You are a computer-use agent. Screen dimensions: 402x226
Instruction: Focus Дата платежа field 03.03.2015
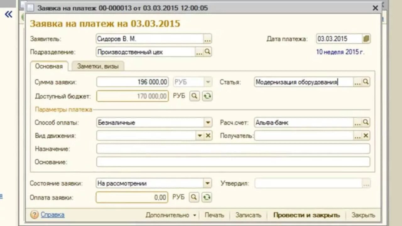(x=339, y=39)
